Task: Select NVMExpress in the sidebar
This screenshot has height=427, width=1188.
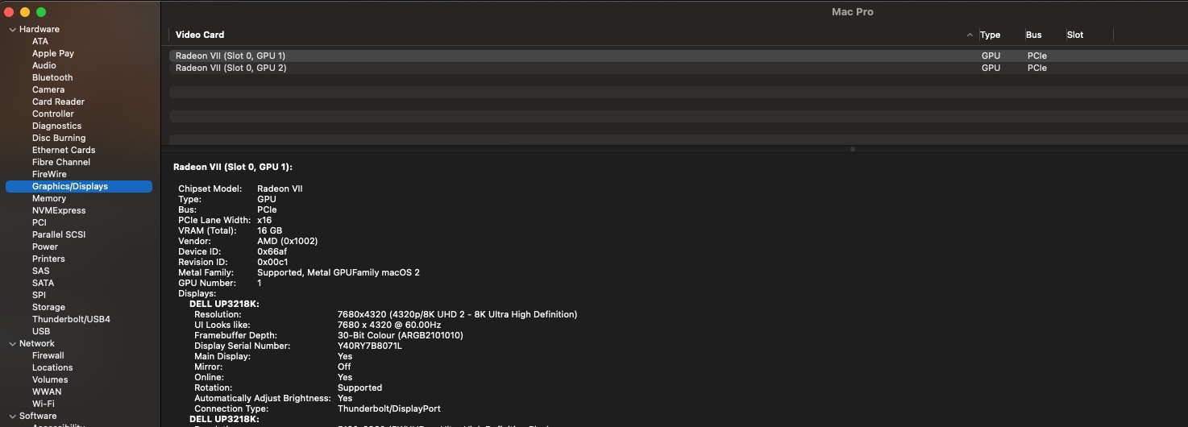Action: (59, 210)
